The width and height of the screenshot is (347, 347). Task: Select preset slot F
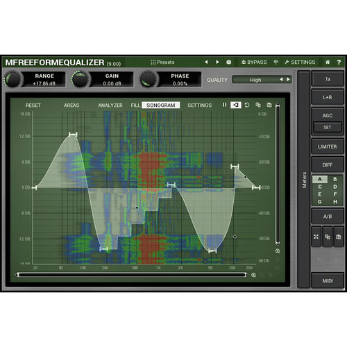335,194
